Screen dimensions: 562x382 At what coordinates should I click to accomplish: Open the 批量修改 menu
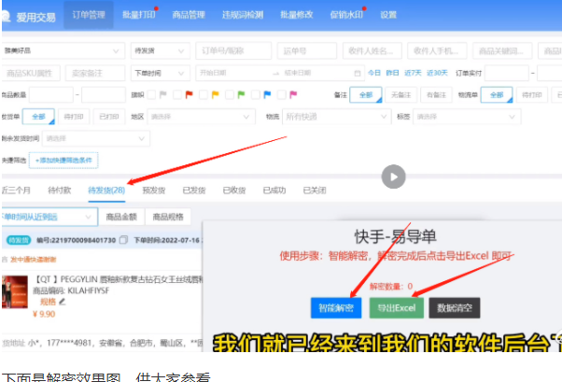coord(297,15)
